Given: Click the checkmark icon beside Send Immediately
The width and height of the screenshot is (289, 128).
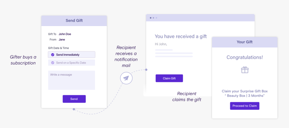Looking at the screenshot, I should coord(53,55).
